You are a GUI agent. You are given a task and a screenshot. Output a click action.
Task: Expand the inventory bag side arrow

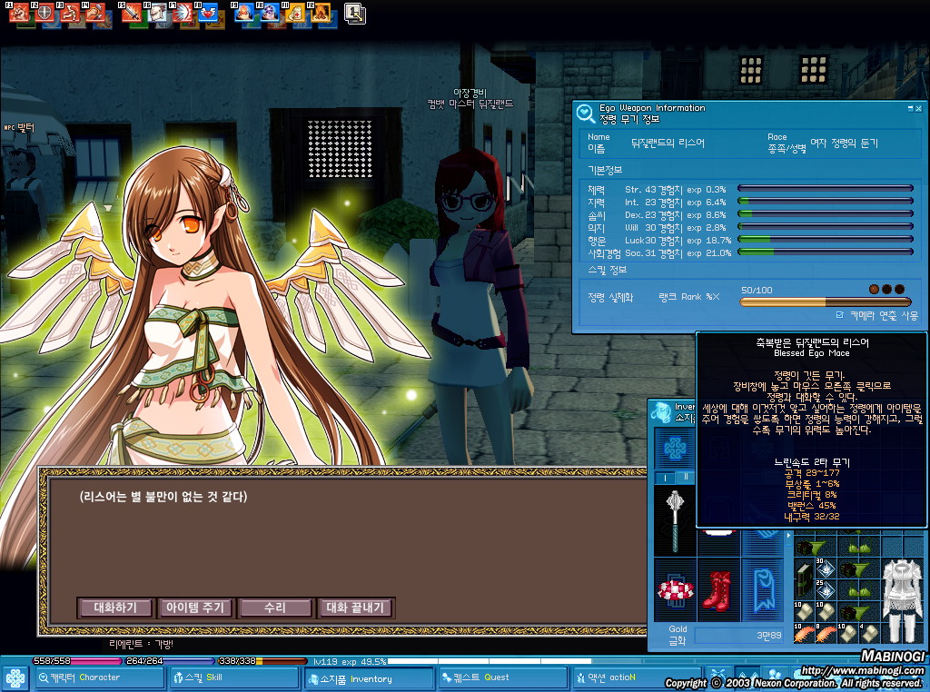tap(787, 536)
